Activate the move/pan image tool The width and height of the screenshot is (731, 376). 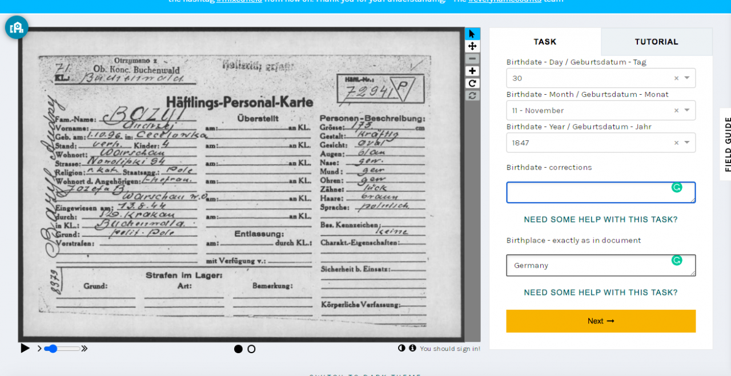[x=472, y=46]
